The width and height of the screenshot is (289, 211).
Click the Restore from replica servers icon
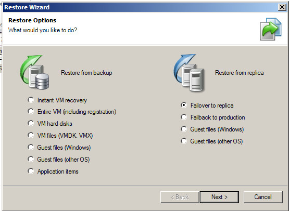[189, 73]
